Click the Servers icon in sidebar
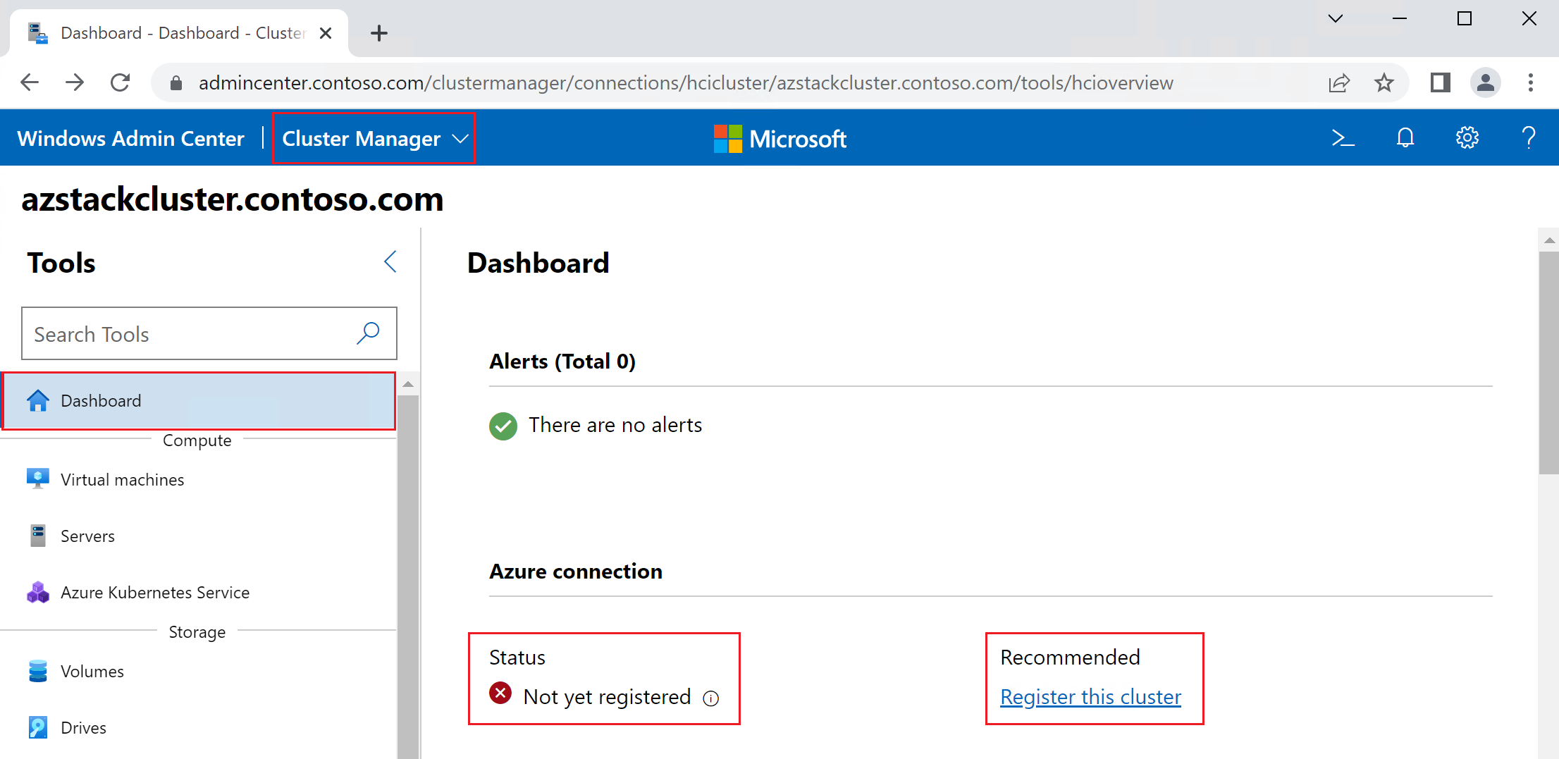The height and width of the screenshot is (759, 1559). (x=38, y=536)
